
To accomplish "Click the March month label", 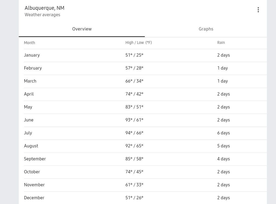I will tap(30, 81).
